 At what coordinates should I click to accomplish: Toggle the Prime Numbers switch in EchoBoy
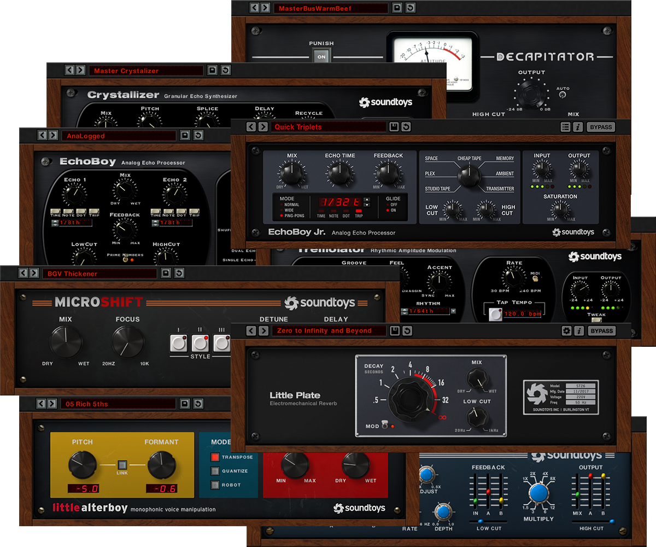[125, 259]
